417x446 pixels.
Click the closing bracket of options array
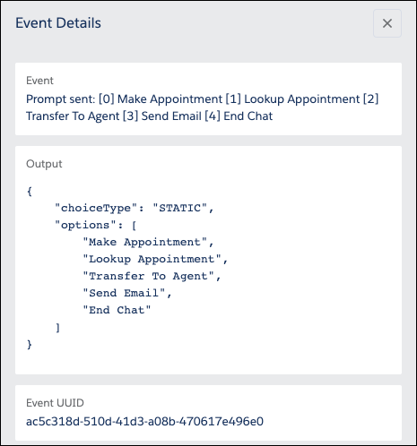click(58, 328)
